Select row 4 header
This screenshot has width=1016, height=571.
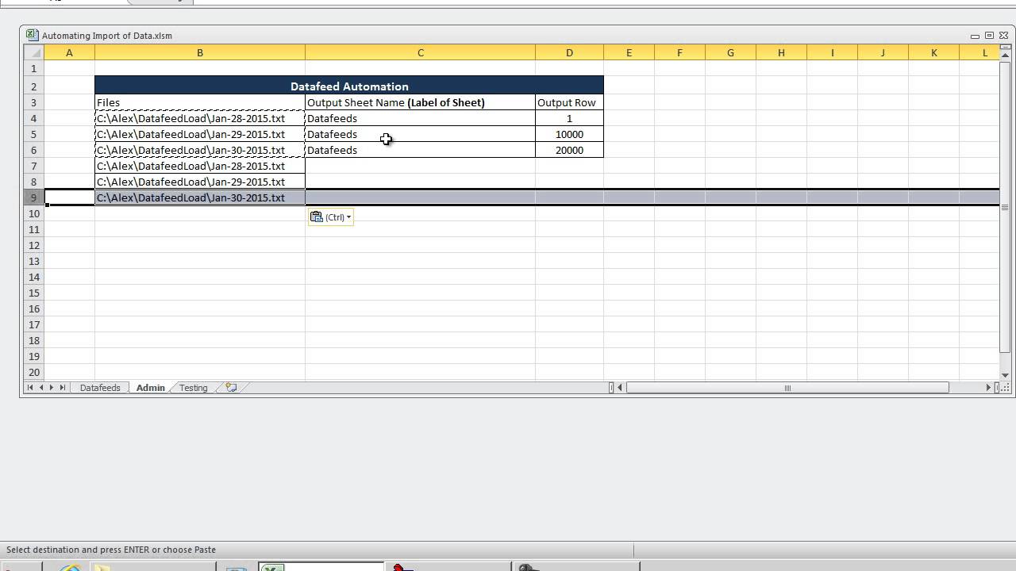coord(33,118)
